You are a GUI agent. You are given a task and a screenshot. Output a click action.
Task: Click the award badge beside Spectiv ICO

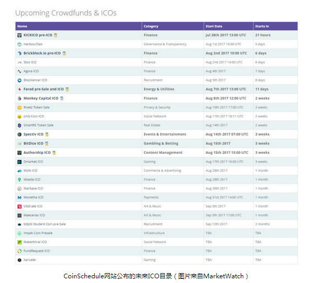pos(47,134)
